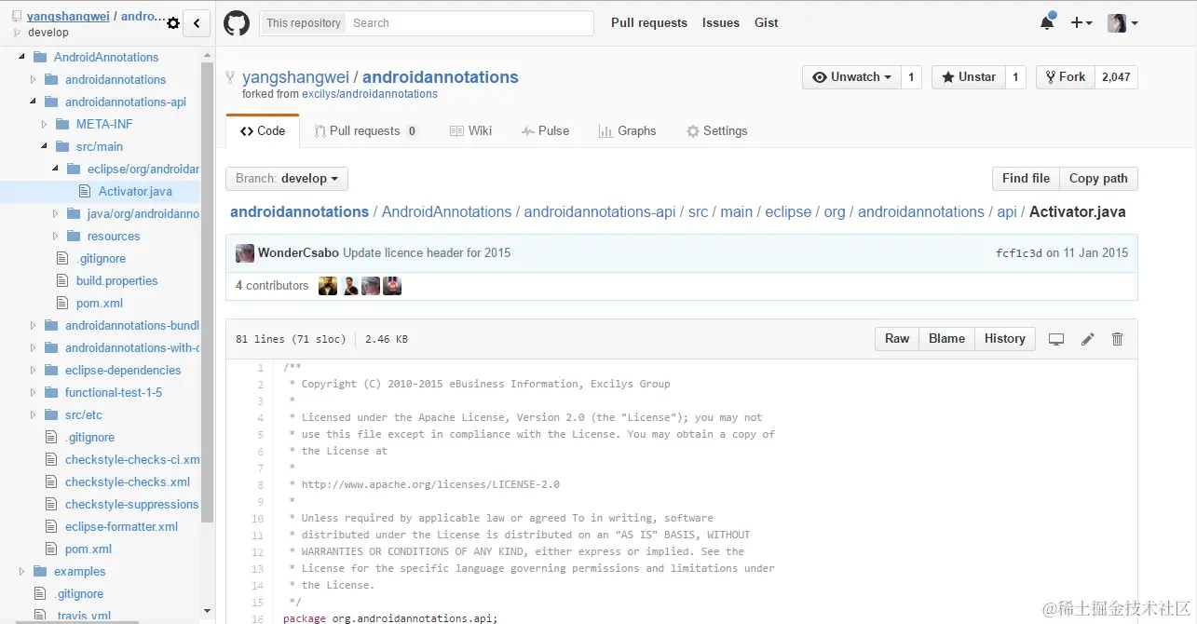Screen dimensions: 1197x624
Task: Open Pull requests in the top navigation
Action: 649,23
